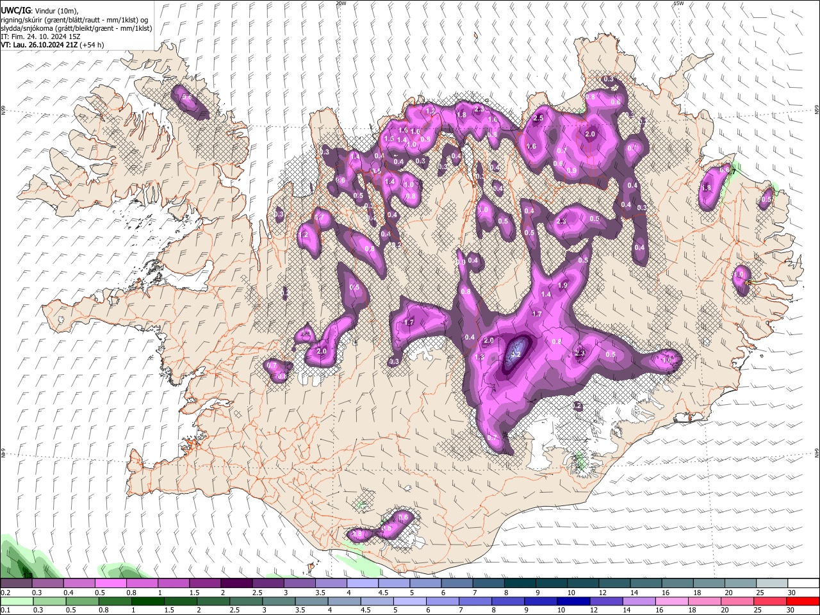Select the bright pink swatch above 0.5 label
The height and width of the screenshot is (615, 820).
(110, 583)
